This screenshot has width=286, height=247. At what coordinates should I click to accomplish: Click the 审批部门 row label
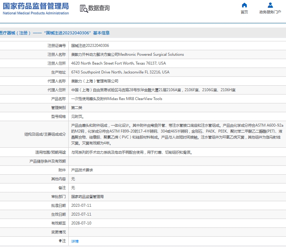click(58, 197)
